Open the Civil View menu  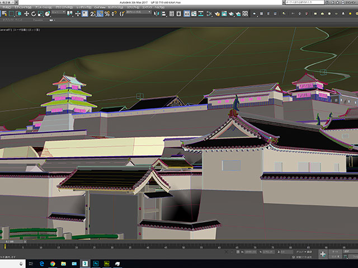100,7
